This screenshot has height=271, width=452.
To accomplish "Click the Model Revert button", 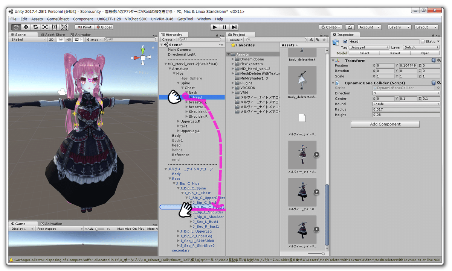I will point(395,53).
